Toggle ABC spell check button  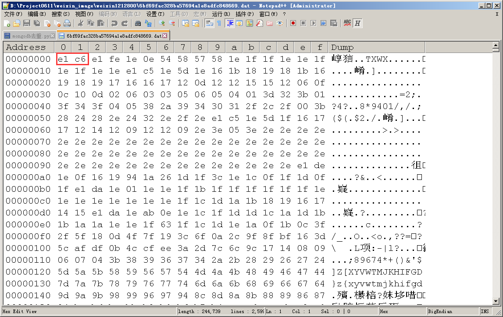[x=347, y=23]
